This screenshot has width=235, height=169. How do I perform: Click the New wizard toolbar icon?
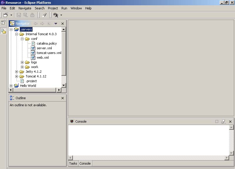[x=6, y=15]
